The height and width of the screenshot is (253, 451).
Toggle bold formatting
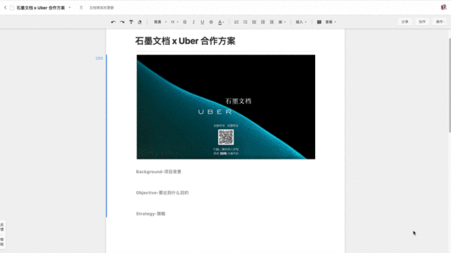coord(185,22)
